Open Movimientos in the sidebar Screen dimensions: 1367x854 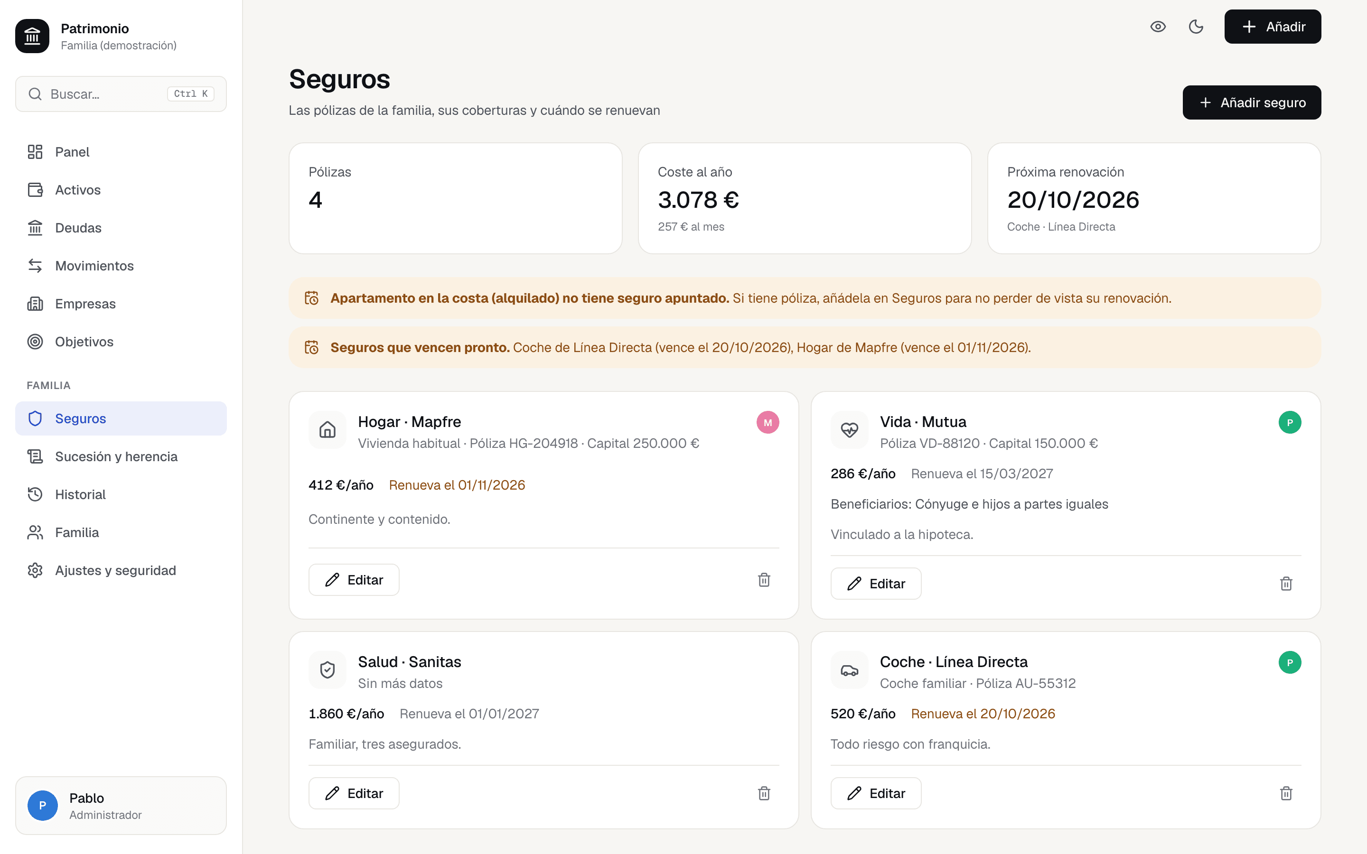tap(121, 266)
